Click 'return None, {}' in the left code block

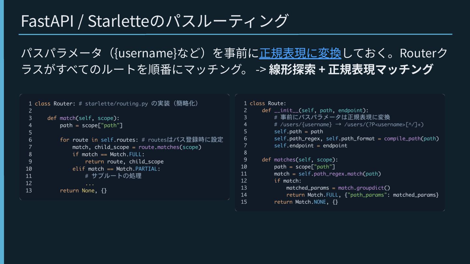[x=83, y=190]
